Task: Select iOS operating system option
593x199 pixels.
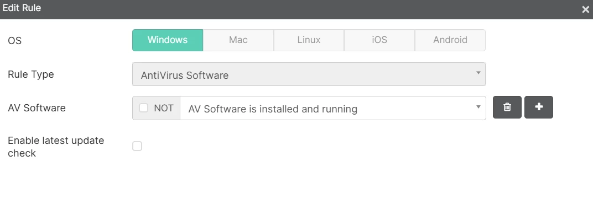Action: click(x=379, y=40)
